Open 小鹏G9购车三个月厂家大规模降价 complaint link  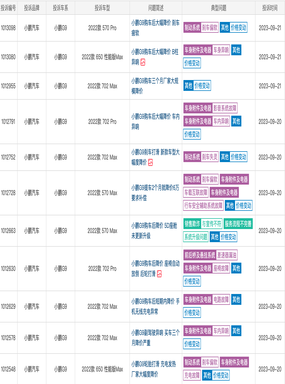point(155,86)
